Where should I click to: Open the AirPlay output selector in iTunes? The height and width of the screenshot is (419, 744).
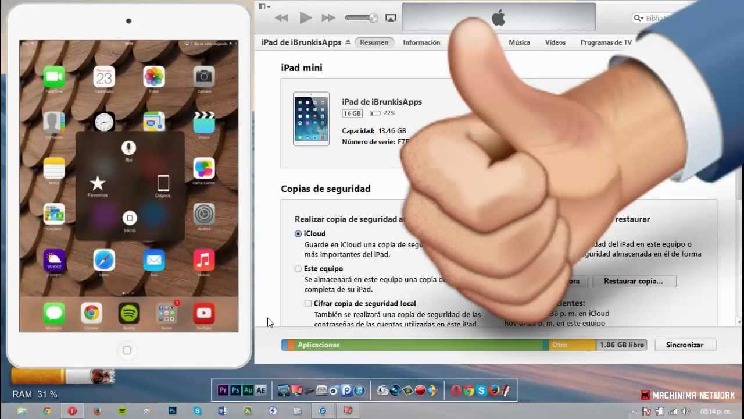coord(391,18)
